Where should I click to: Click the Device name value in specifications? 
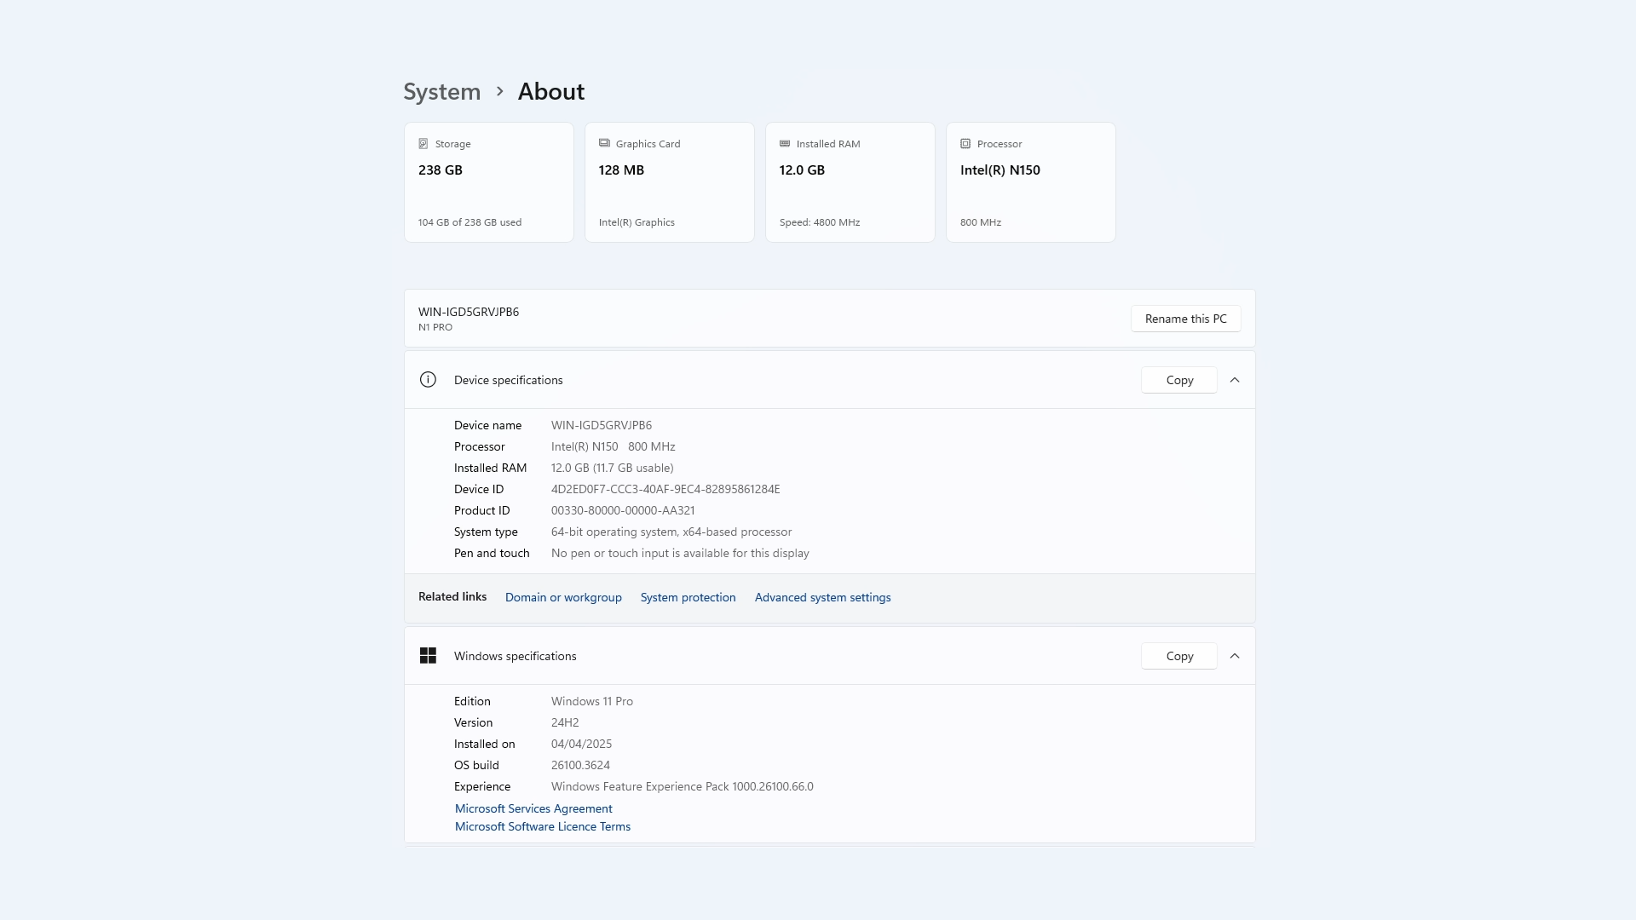pos(602,425)
